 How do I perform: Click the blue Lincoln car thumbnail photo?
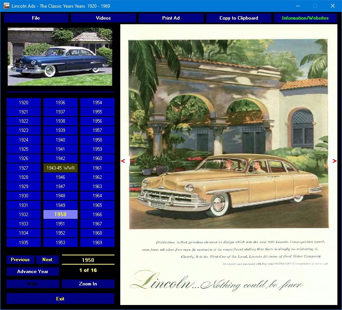60,57
